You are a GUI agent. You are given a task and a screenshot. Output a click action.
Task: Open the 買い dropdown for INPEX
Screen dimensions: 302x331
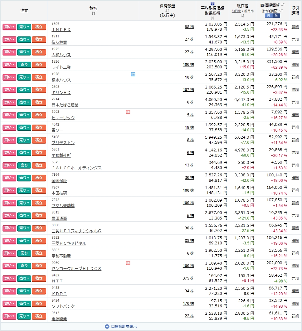[x=9, y=27]
